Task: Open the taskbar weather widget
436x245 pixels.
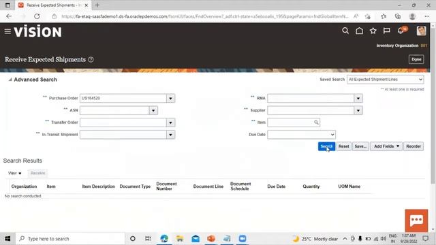Action: point(315,239)
